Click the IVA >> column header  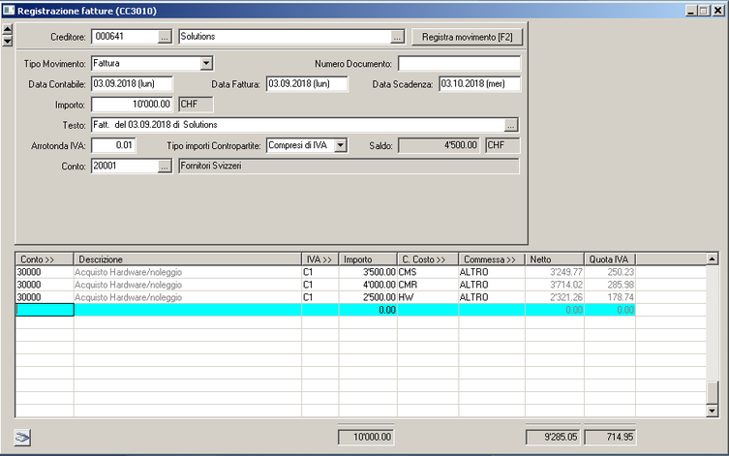[319, 259]
